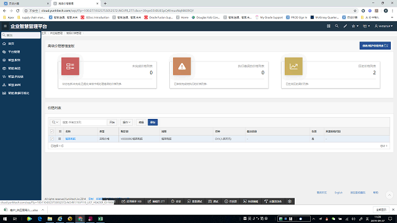
Task: Open the Edge browser from taskbar
Action: click(x=40, y=219)
